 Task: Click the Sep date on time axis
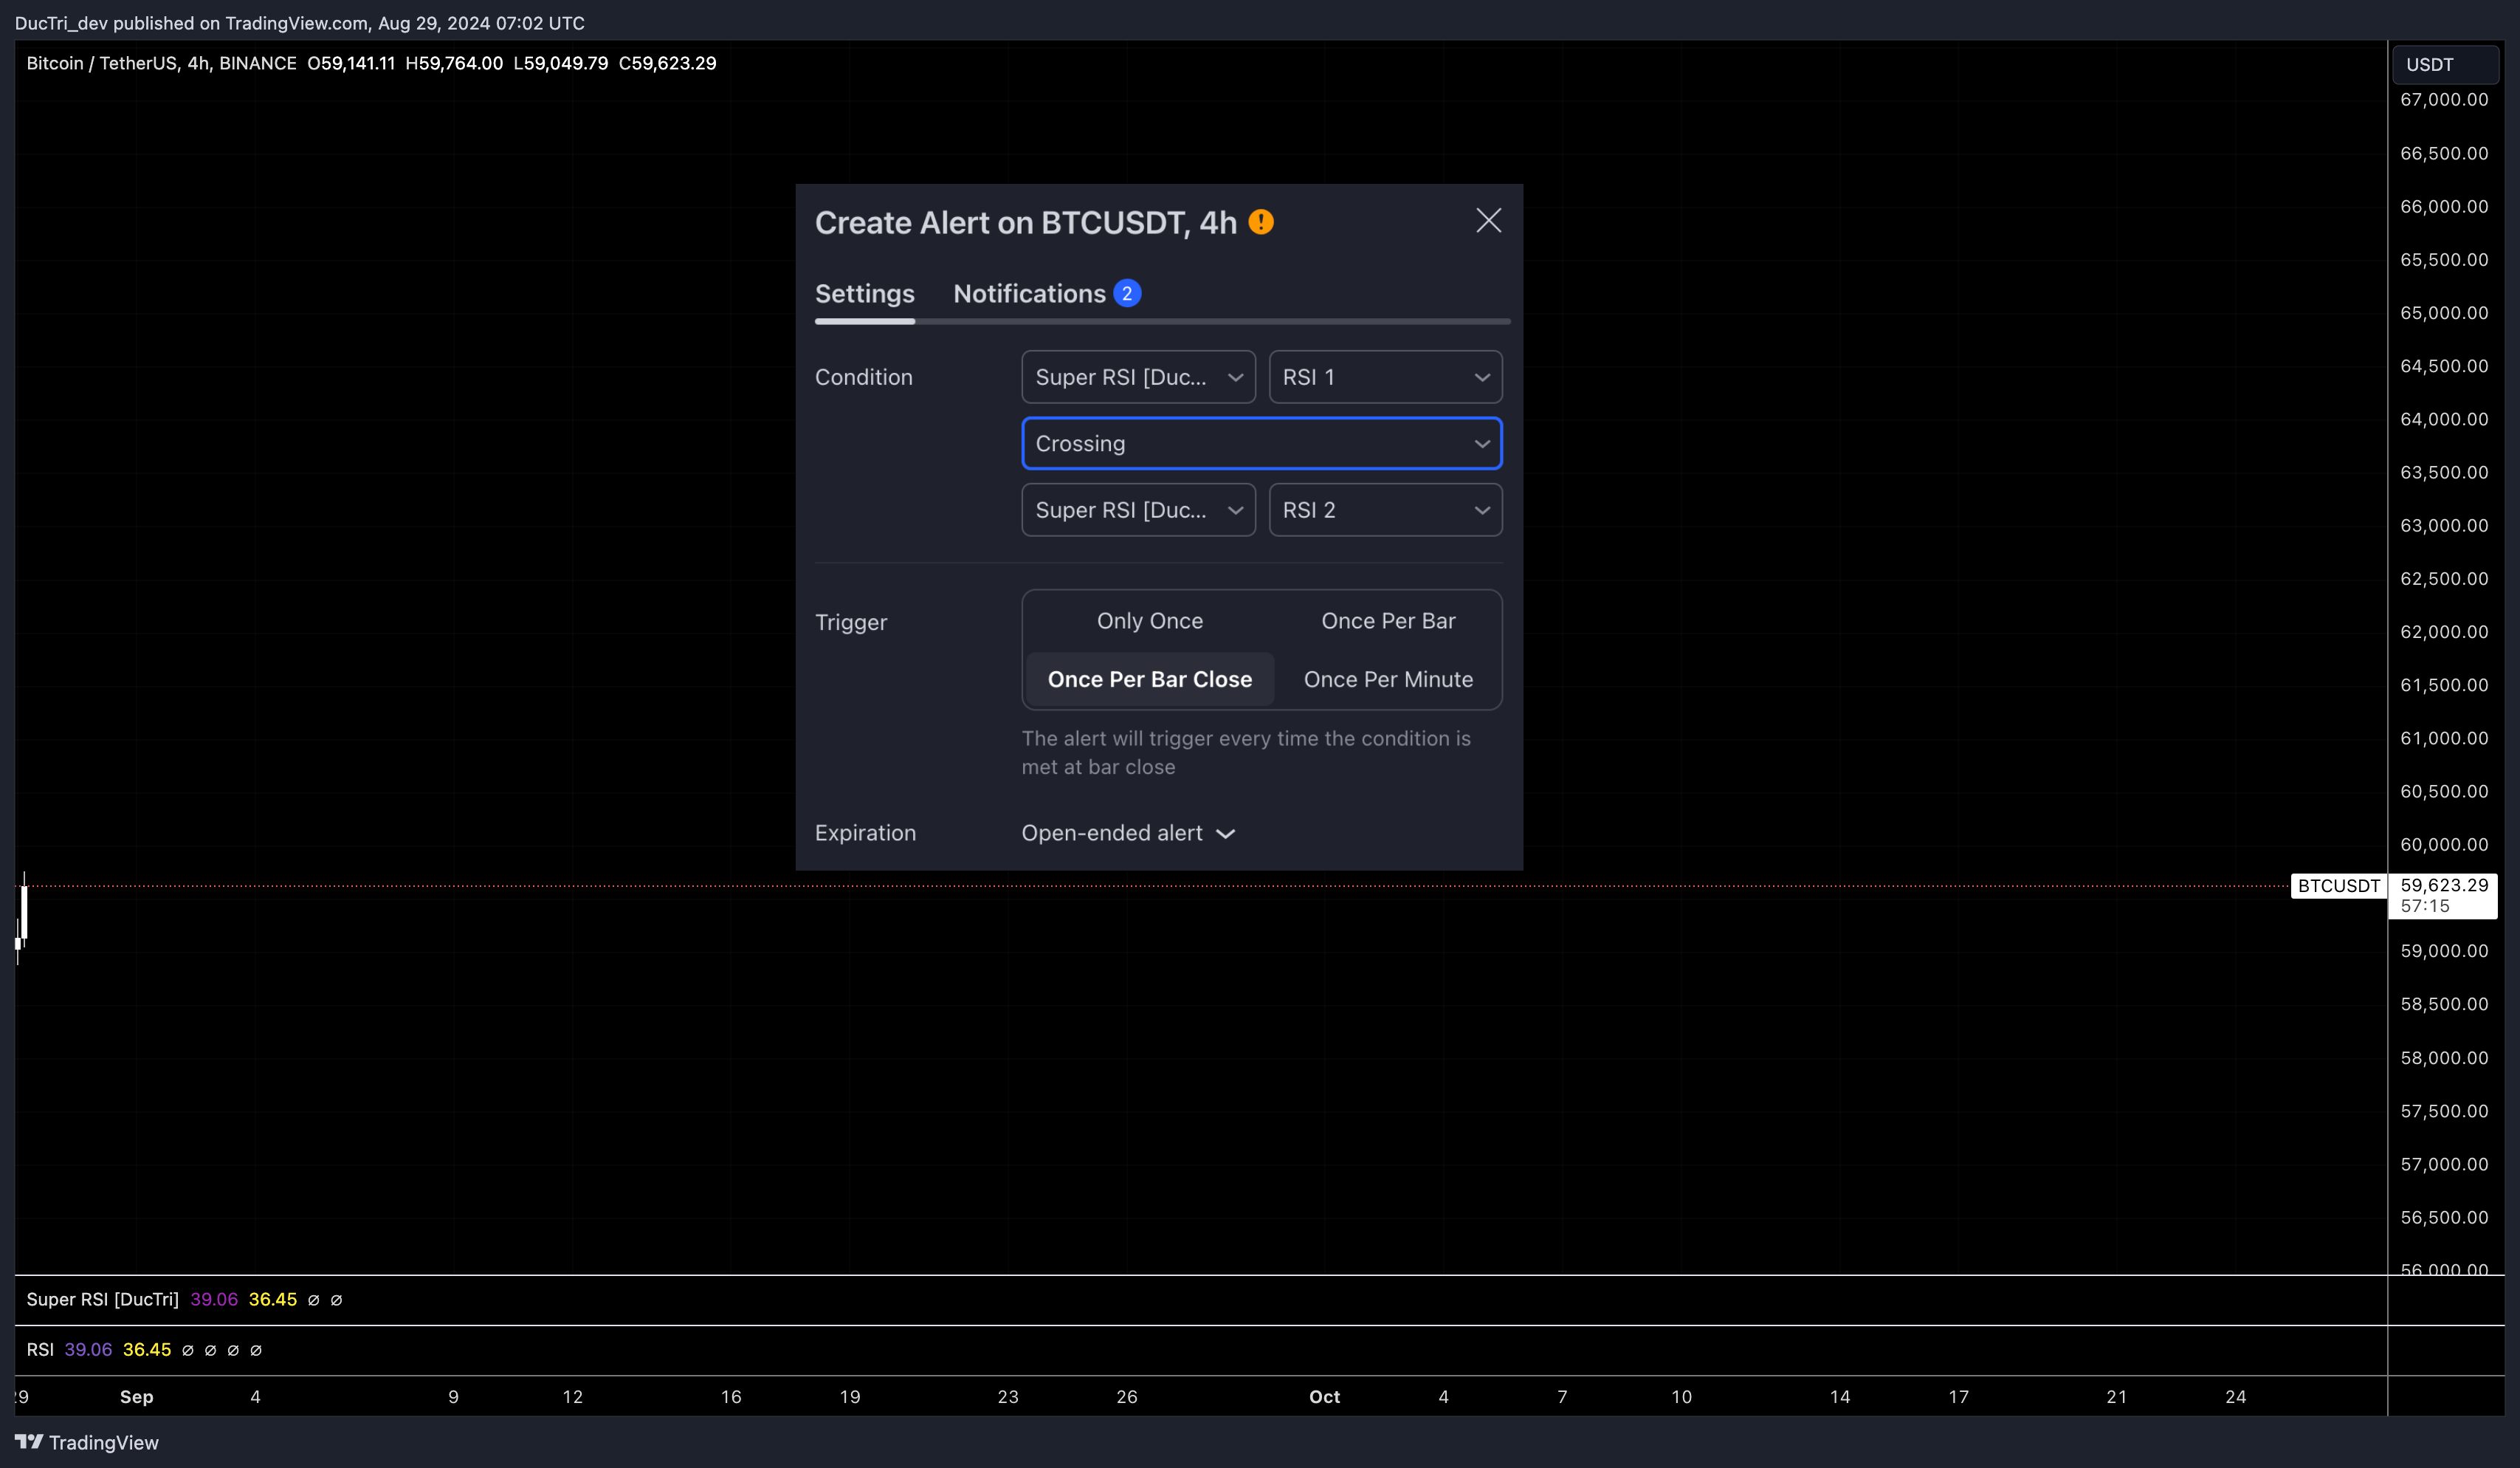(137, 1396)
